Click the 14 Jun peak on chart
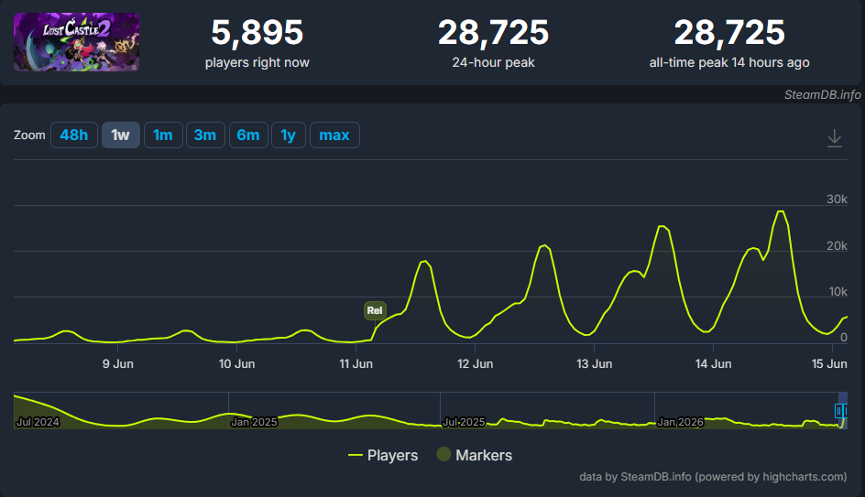The width and height of the screenshot is (865, 497). tap(781, 211)
